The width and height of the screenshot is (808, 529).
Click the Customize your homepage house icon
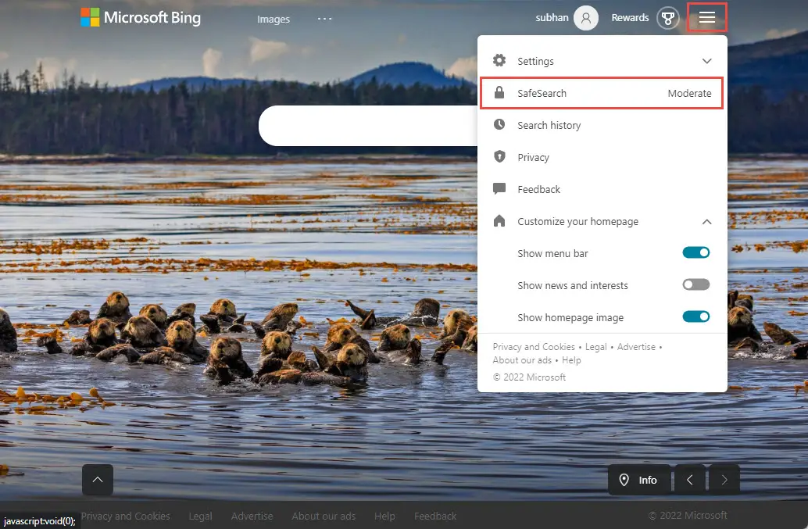499,221
